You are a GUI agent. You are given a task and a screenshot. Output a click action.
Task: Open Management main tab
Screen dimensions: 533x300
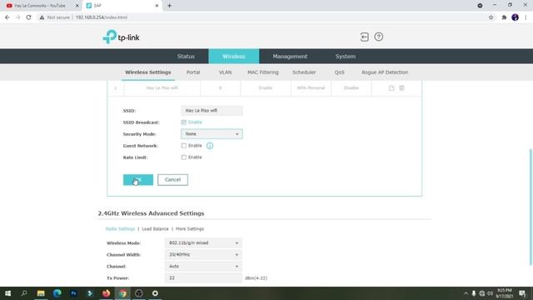click(x=290, y=57)
